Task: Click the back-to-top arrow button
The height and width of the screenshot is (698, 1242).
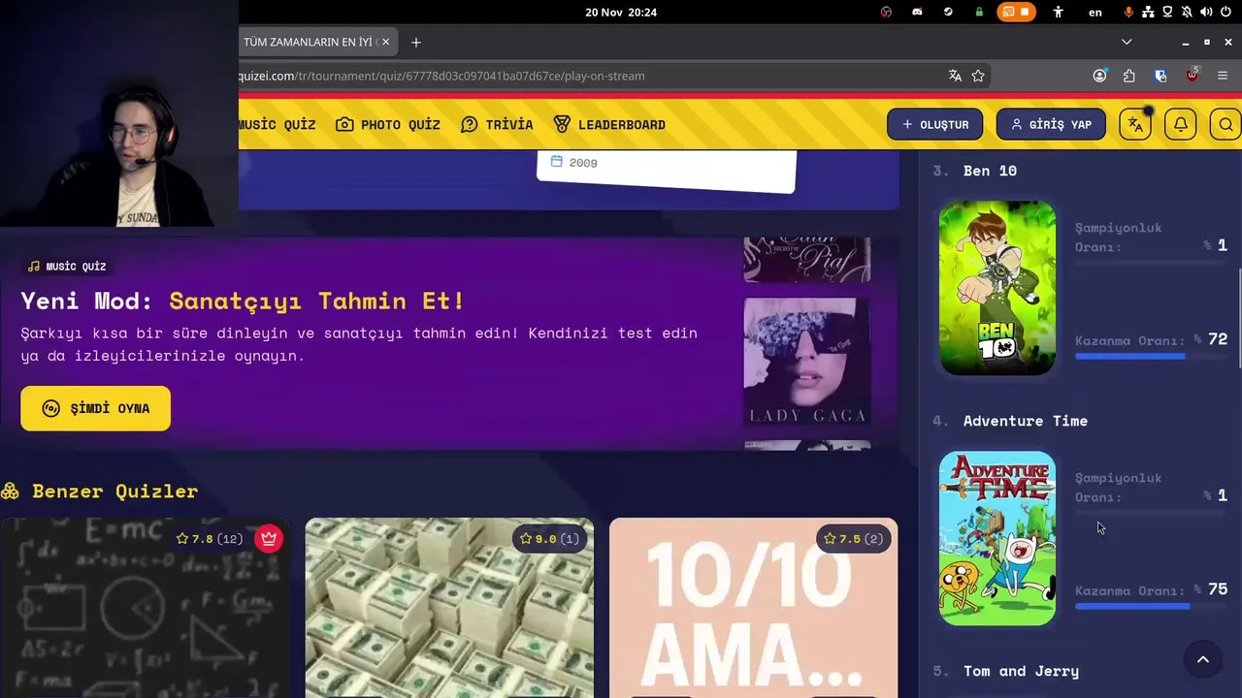Action: click(x=1203, y=660)
